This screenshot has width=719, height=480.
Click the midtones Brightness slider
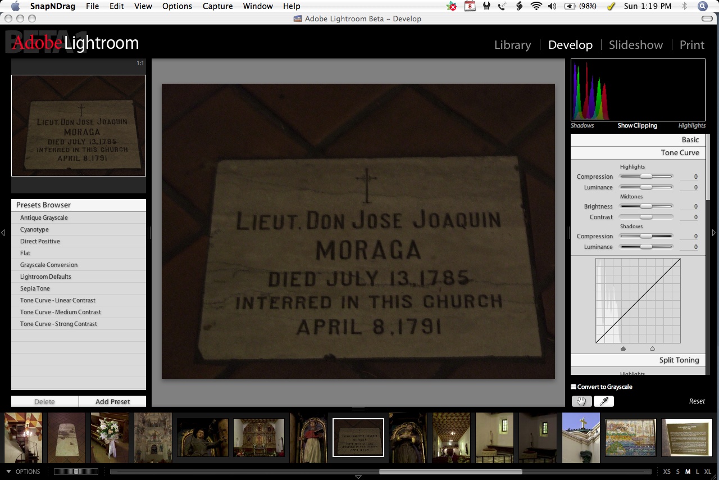646,206
